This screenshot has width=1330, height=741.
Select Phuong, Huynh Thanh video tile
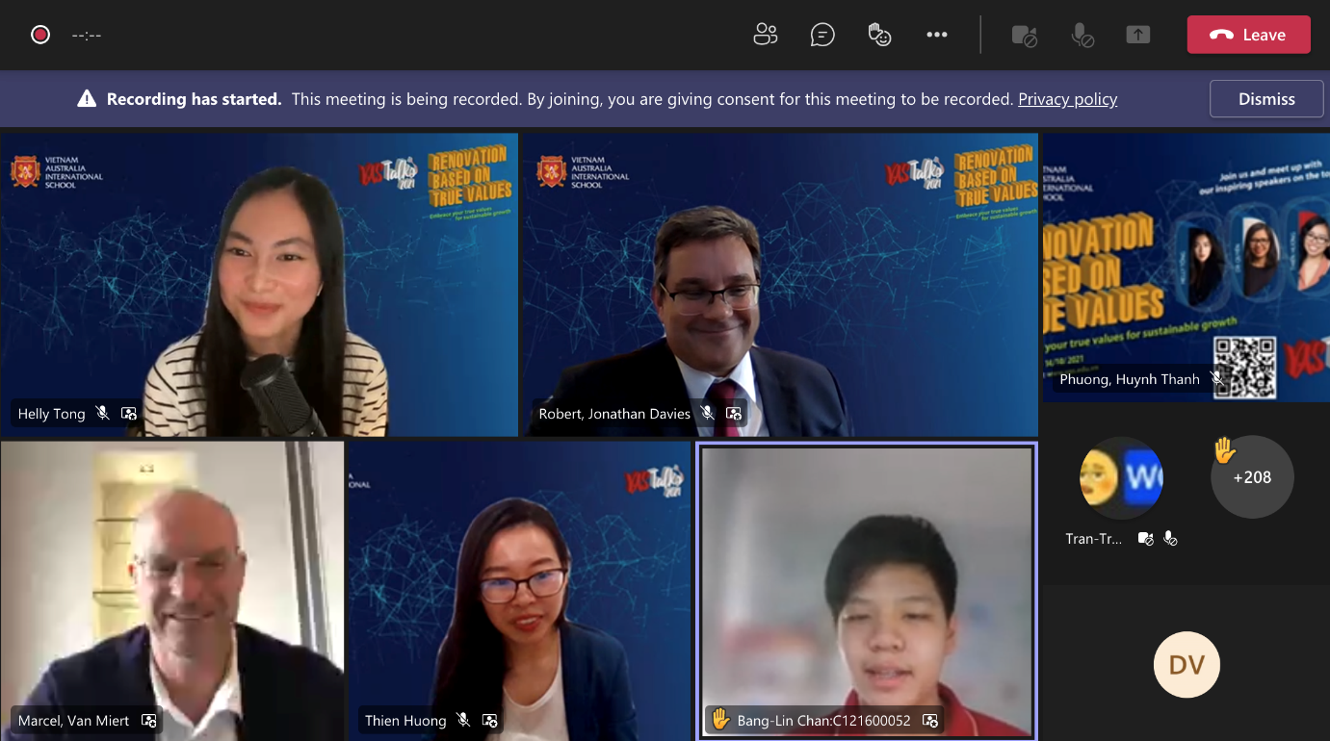pyautogui.click(x=1186, y=268)
